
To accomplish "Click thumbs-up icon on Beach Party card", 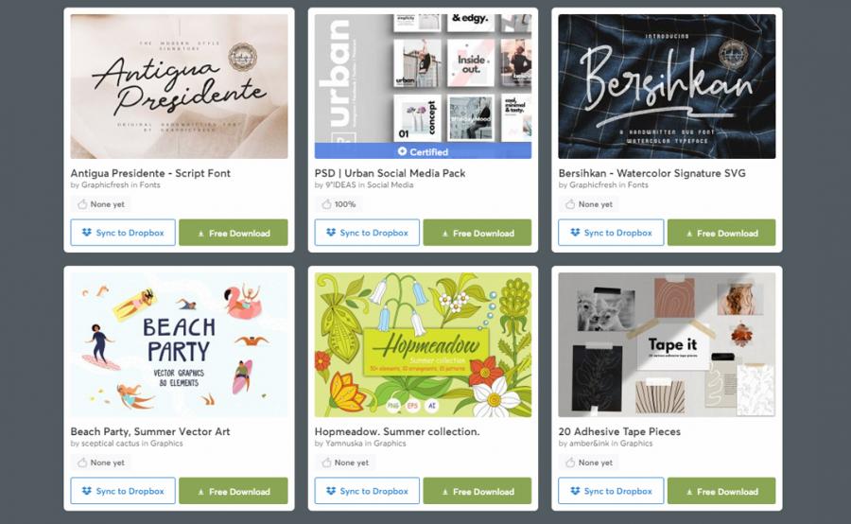I will pos(82,463).
